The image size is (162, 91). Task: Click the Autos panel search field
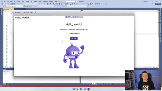8,71
